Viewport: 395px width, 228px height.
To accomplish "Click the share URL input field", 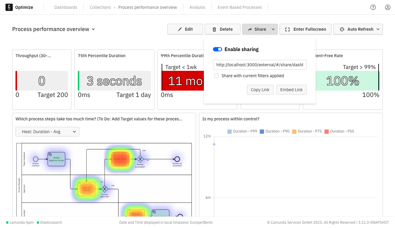I will 260,65.
